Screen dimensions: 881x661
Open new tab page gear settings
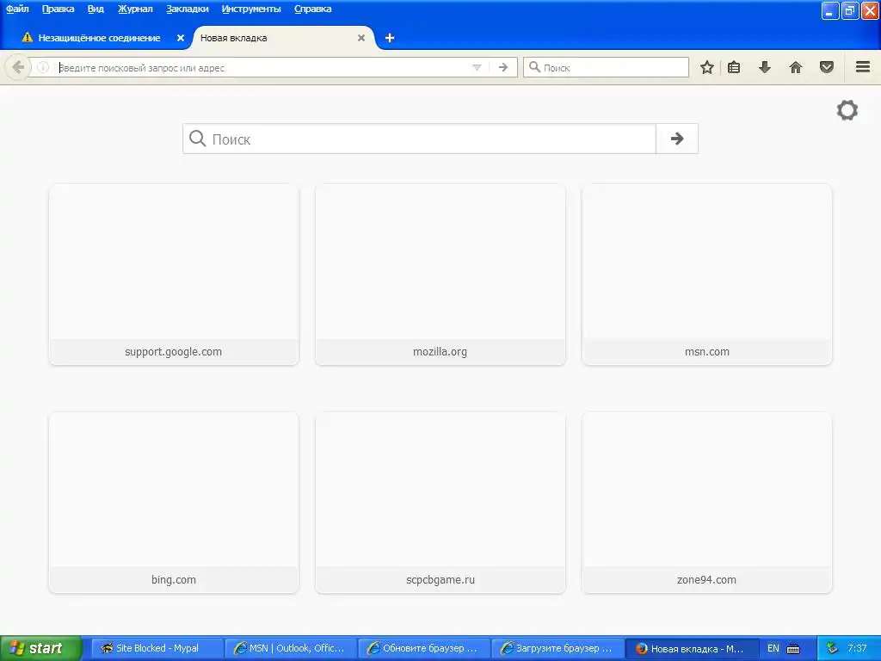[x=847, y=110]
